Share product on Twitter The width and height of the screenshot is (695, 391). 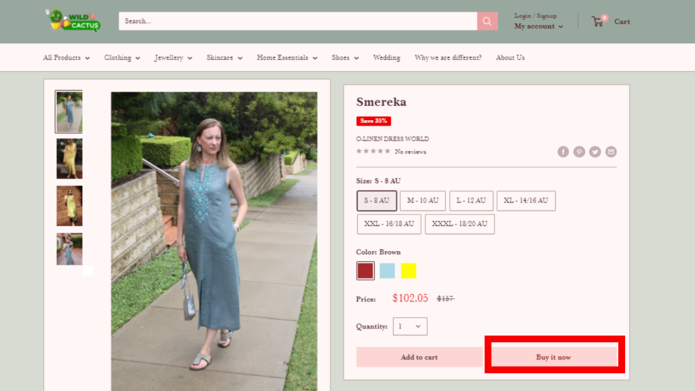pos(595,151)
